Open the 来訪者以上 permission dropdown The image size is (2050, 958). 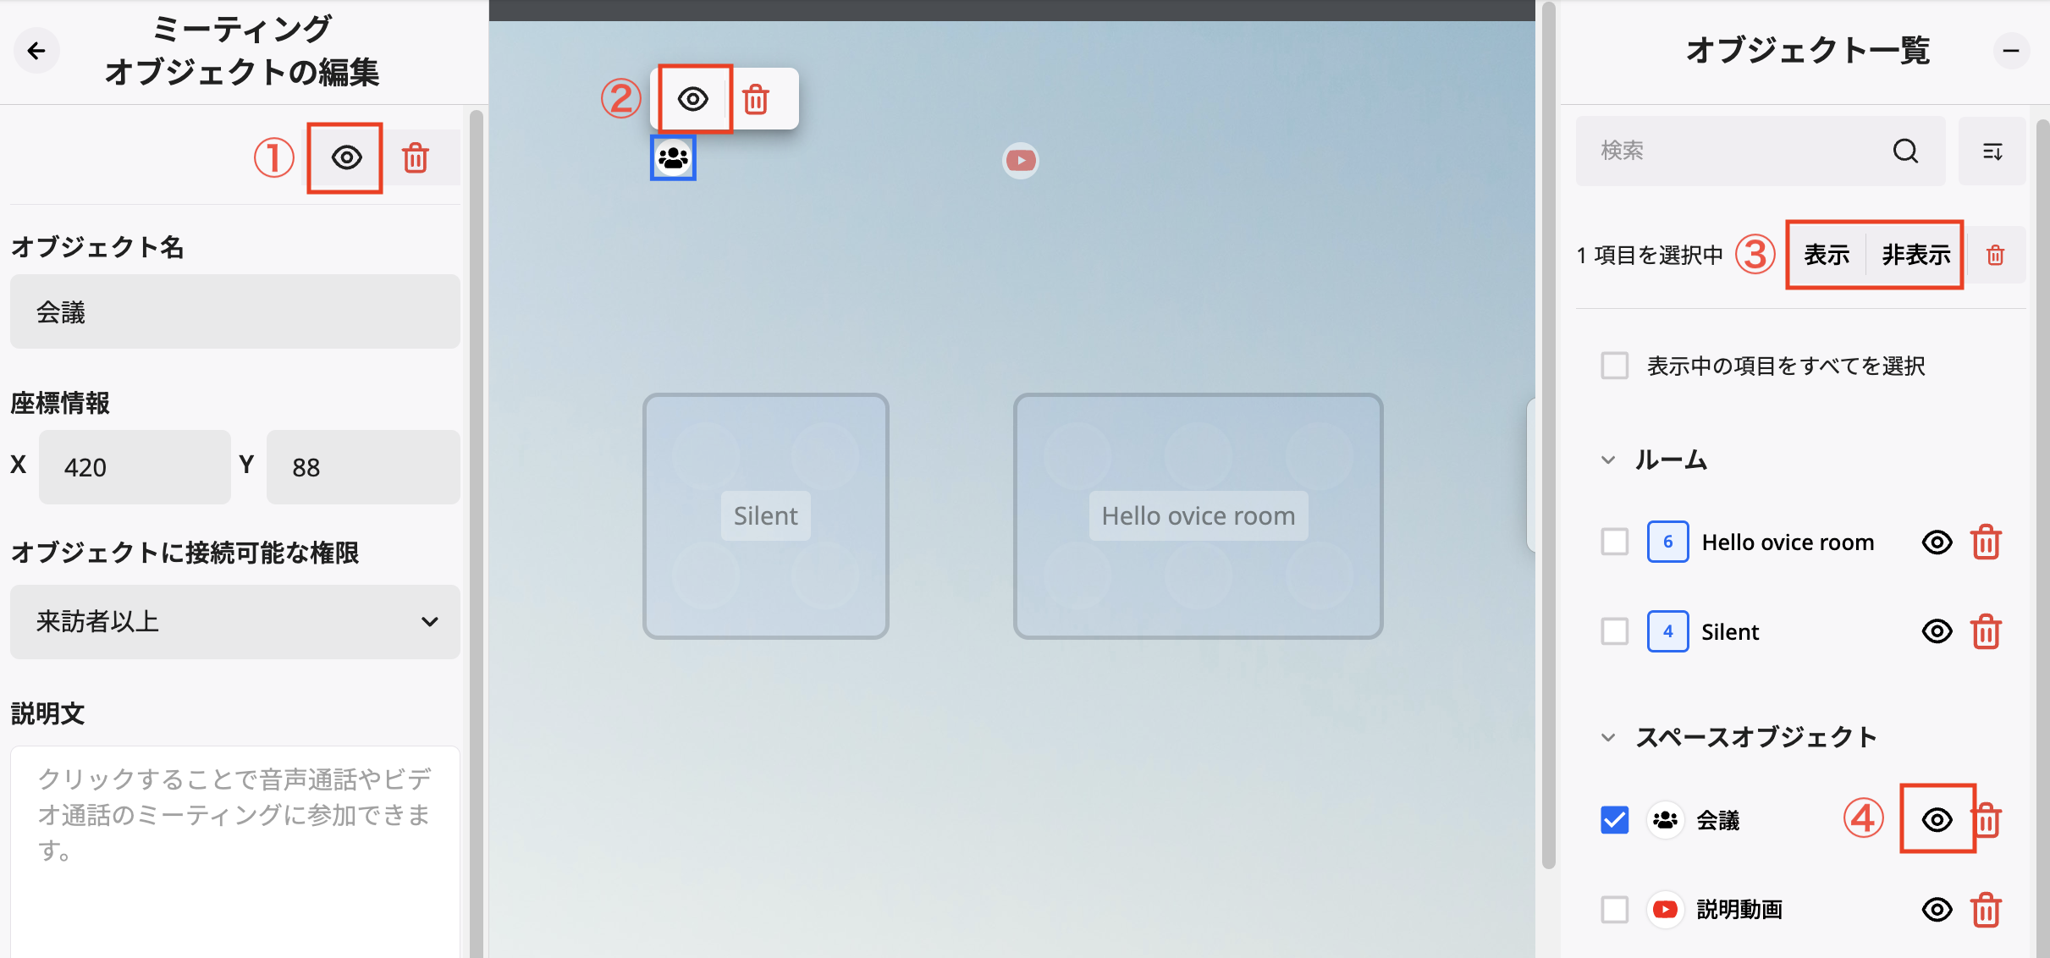234,622
